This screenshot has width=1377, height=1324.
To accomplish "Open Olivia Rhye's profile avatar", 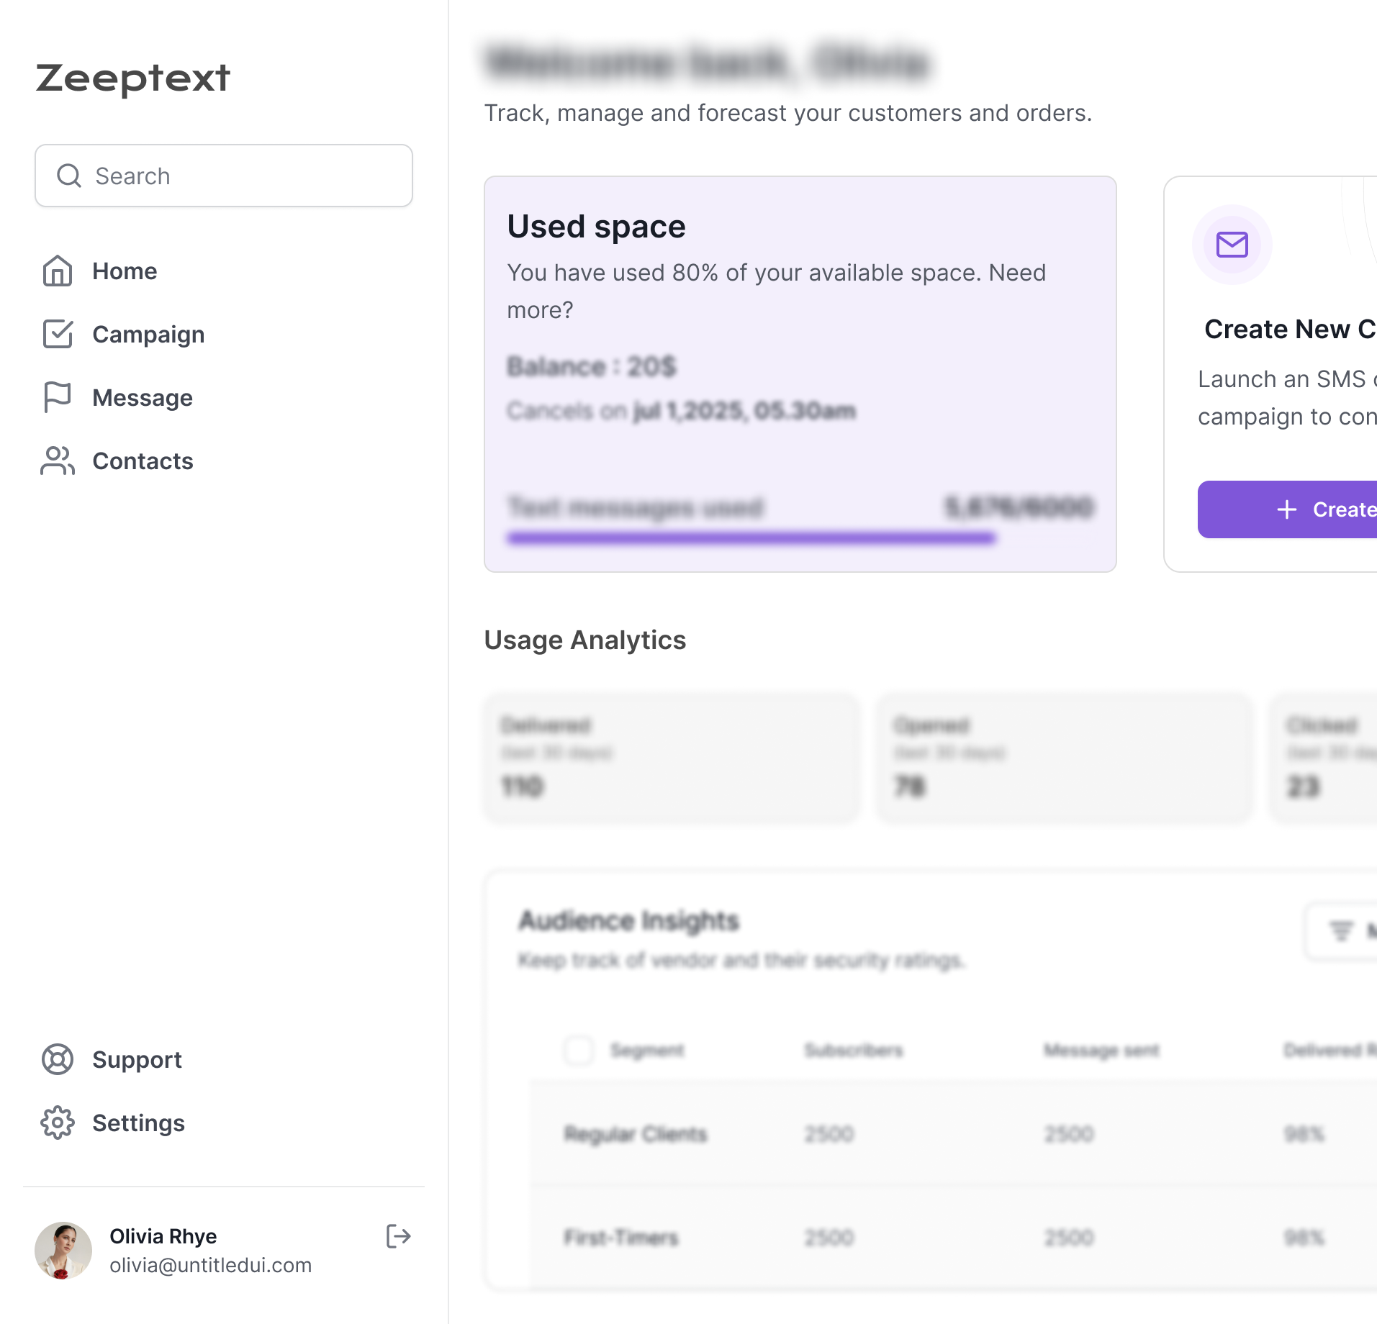I will tap(64, 1250).
